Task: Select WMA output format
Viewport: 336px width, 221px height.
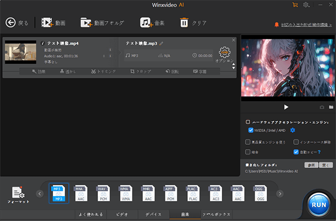Action: (126, 193)
